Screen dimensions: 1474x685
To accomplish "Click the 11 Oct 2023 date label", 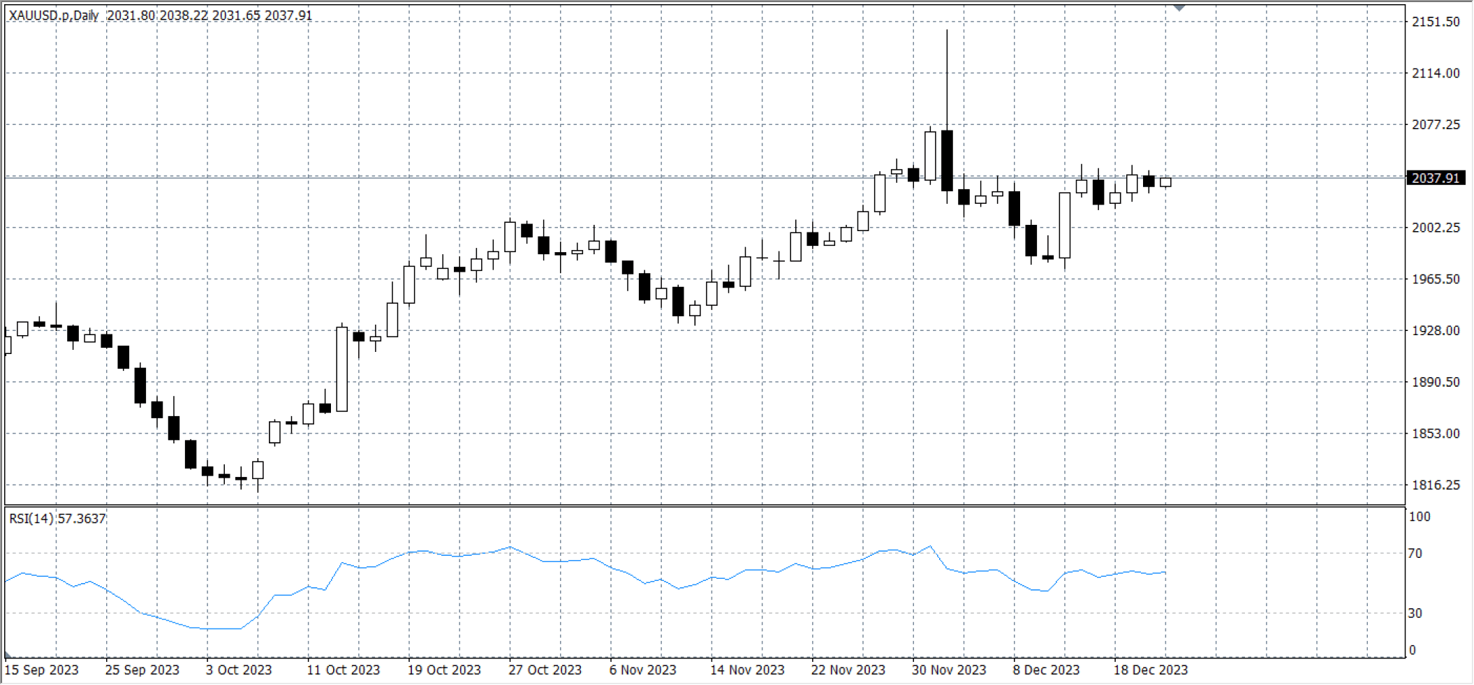I will point(344,670).
